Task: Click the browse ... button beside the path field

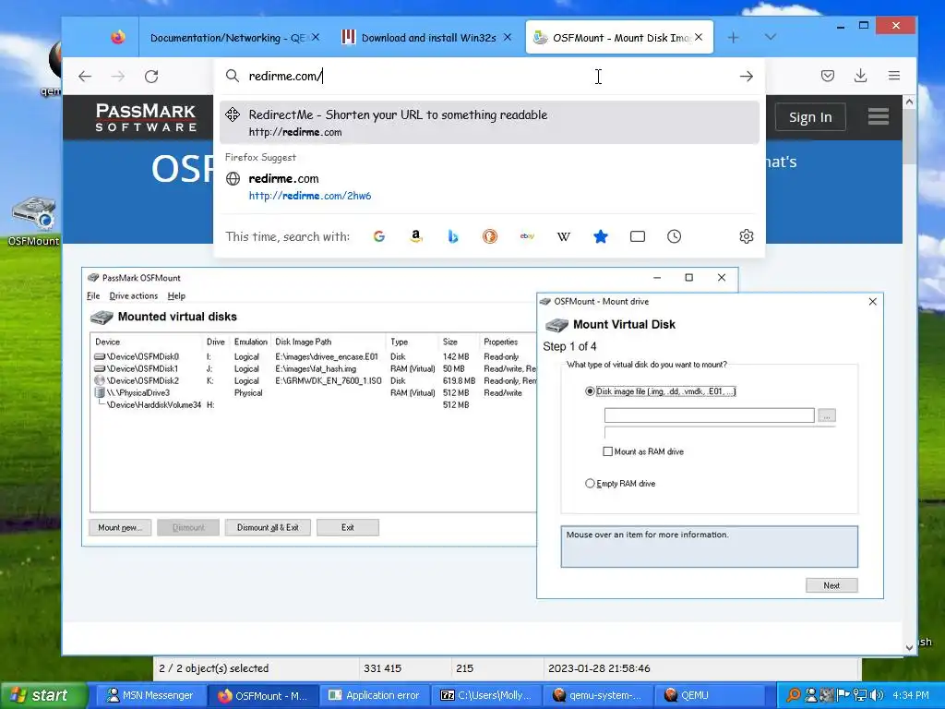Action: pos(827,415)
